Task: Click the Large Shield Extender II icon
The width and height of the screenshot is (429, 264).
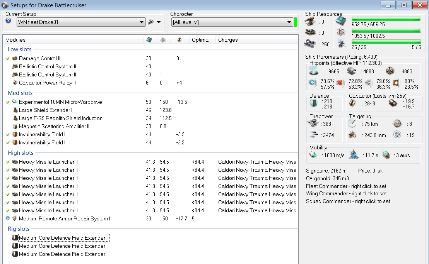Action: pyautogui.click(x=15, y=110)
